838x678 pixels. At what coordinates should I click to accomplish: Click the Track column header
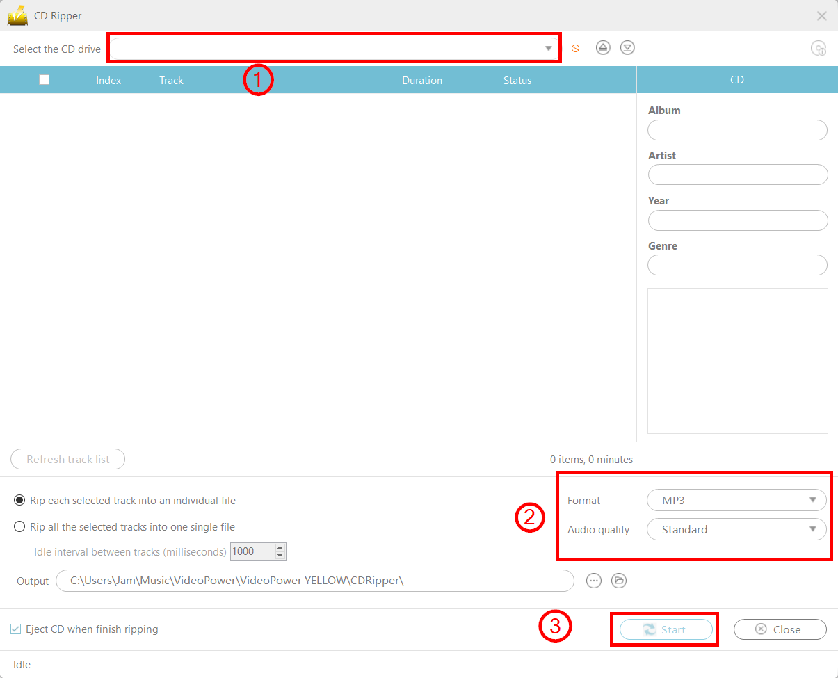(171, 81)
